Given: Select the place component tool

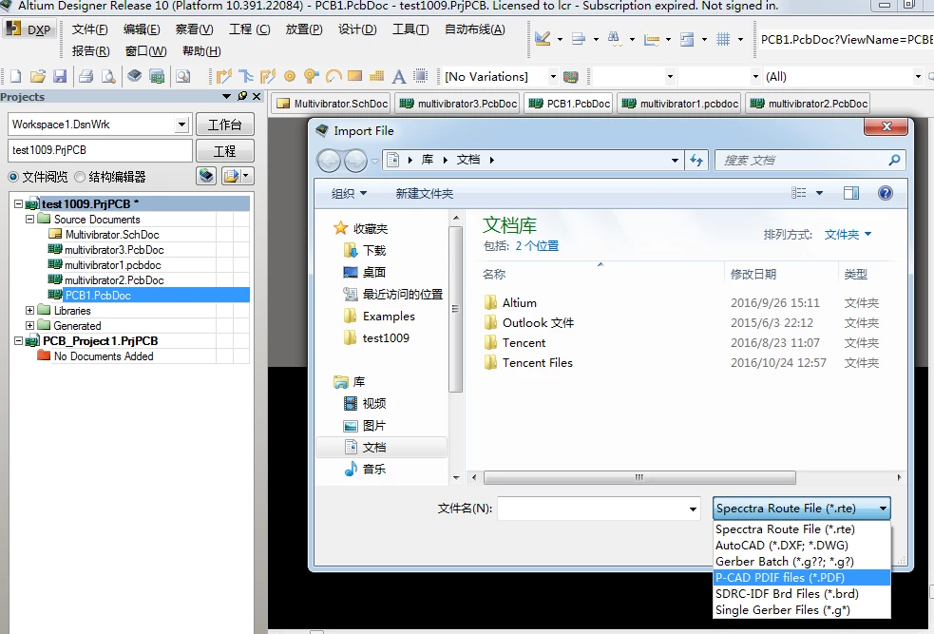Looking at the screenshot, I should [x=421, y=76].
